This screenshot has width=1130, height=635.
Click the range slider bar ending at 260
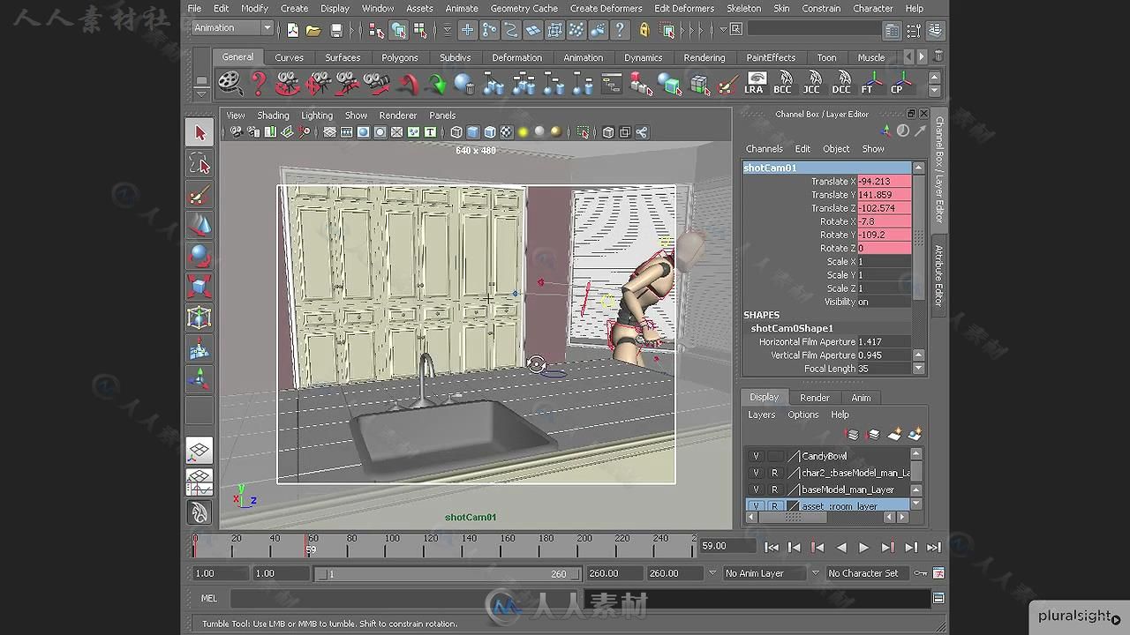coord(448,573)
